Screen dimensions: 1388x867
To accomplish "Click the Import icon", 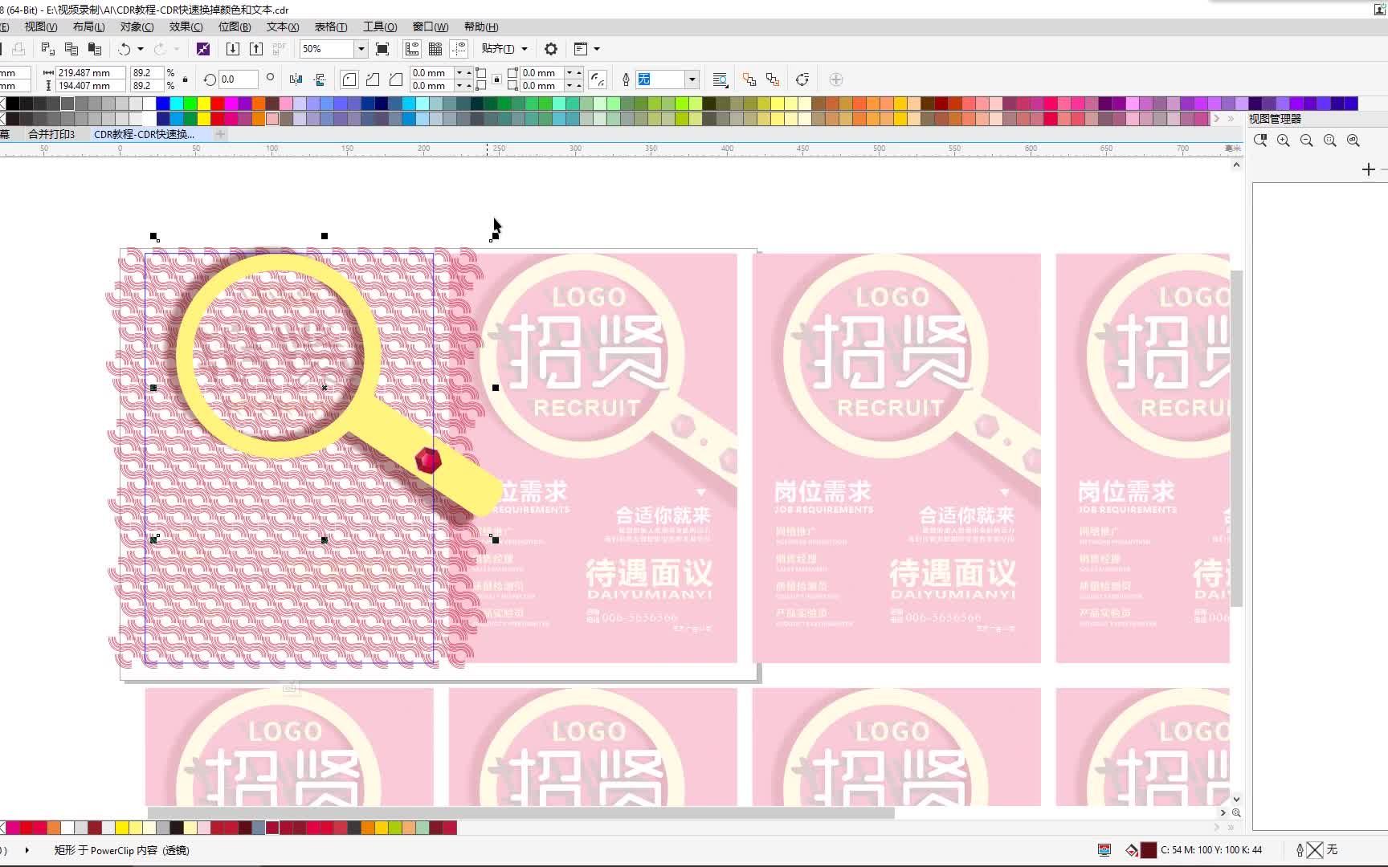I will point(233,49).
